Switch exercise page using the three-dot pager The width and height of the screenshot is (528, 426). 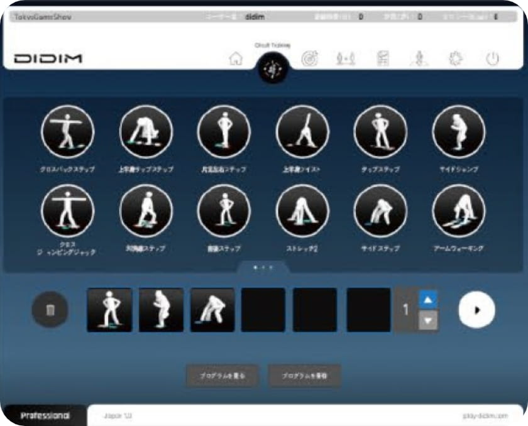[263, 268]
